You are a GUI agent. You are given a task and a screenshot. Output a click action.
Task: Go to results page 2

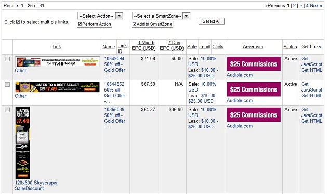pos(294,6)
